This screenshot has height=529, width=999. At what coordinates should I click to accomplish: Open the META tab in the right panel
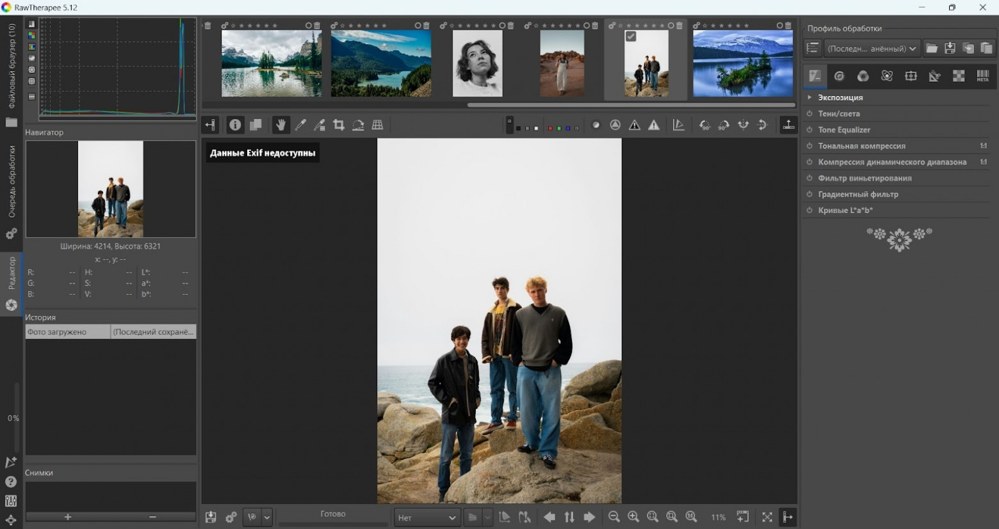pos(982,76)
